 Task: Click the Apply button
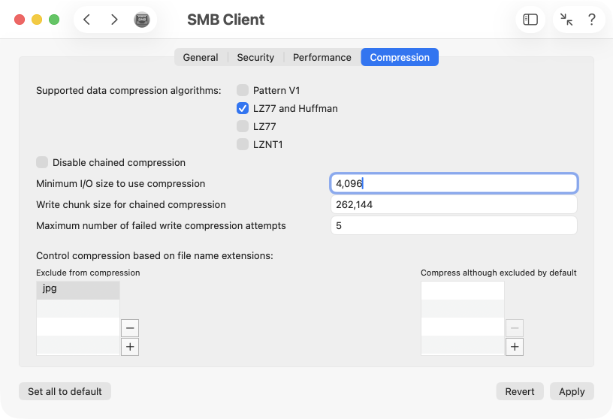572,391
